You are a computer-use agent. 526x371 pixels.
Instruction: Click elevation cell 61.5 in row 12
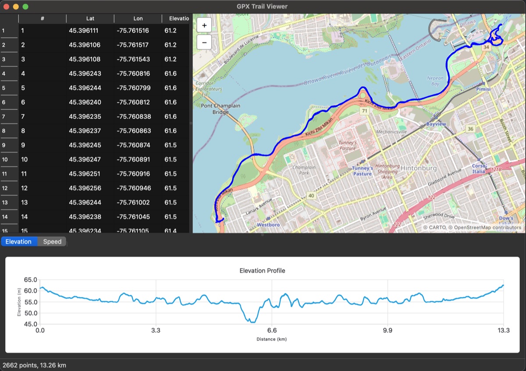(x=176, y=188)
